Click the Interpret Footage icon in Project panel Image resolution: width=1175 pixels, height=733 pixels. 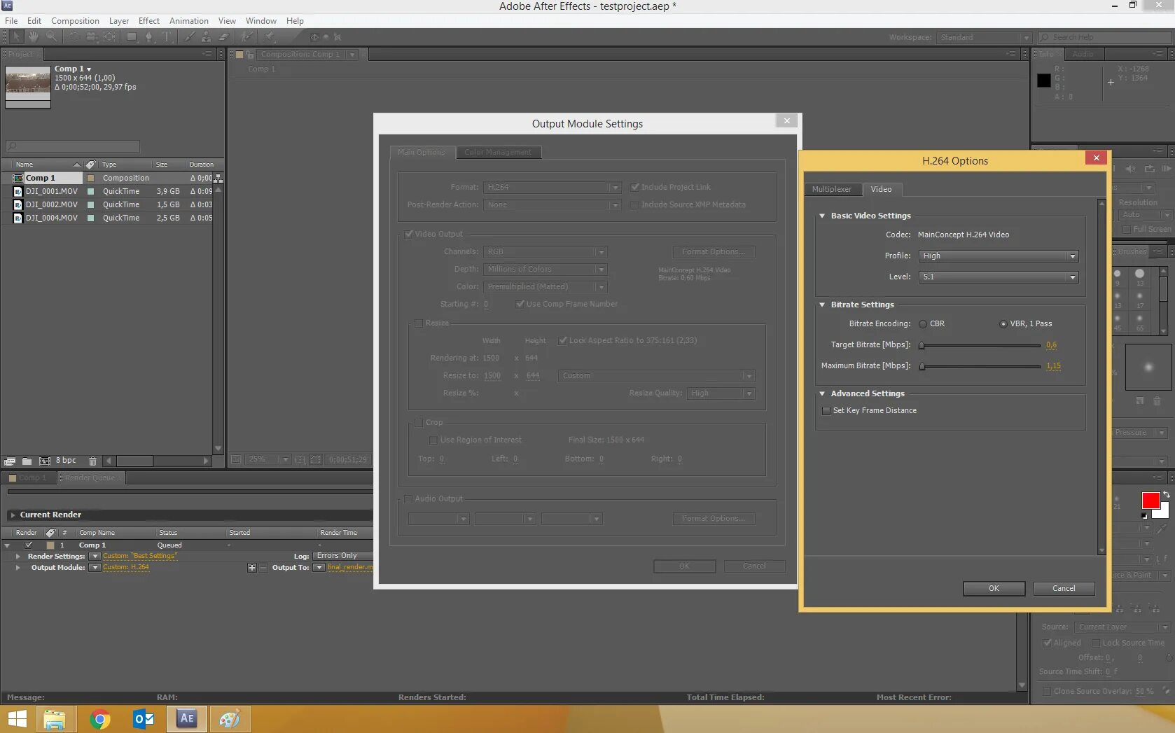(10, 461)
